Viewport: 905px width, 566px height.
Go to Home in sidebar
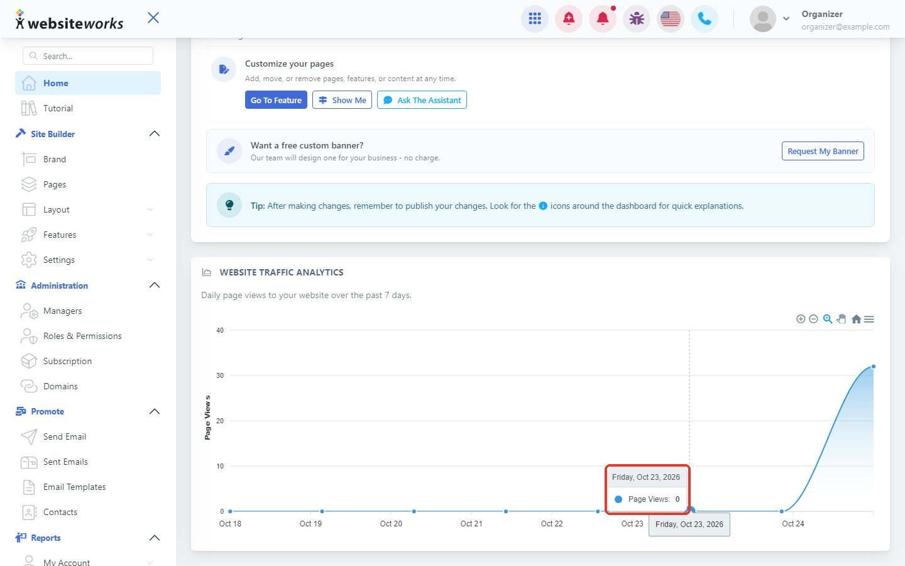point(88,83)
